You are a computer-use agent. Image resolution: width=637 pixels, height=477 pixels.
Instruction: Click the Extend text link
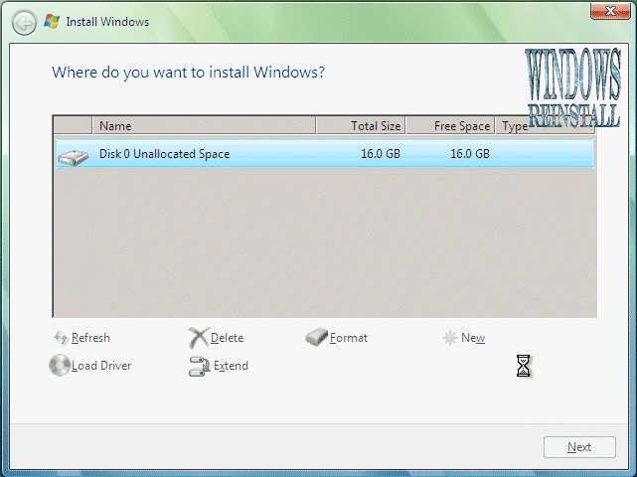pyautogui.click(x=231, y=366)
